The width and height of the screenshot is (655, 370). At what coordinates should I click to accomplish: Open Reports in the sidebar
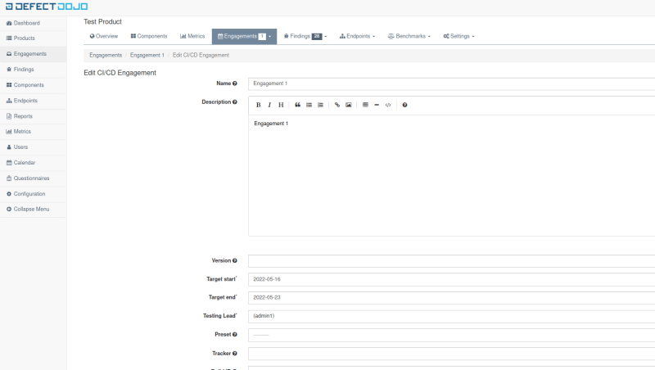pos(33,116)
